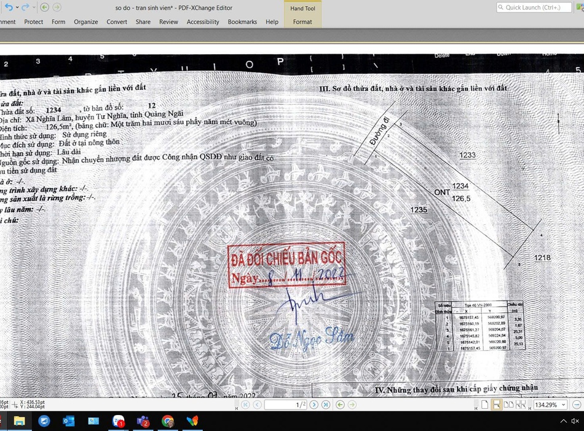The image size is (584, 431).
Task: Expand the undo history dropdown arrow
Action: (x=17, y=7)
